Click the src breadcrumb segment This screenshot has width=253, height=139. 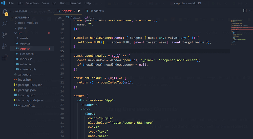[59, 18]
